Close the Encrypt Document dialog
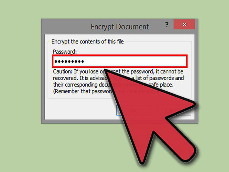229x172 pixels. tap(184, 25)
